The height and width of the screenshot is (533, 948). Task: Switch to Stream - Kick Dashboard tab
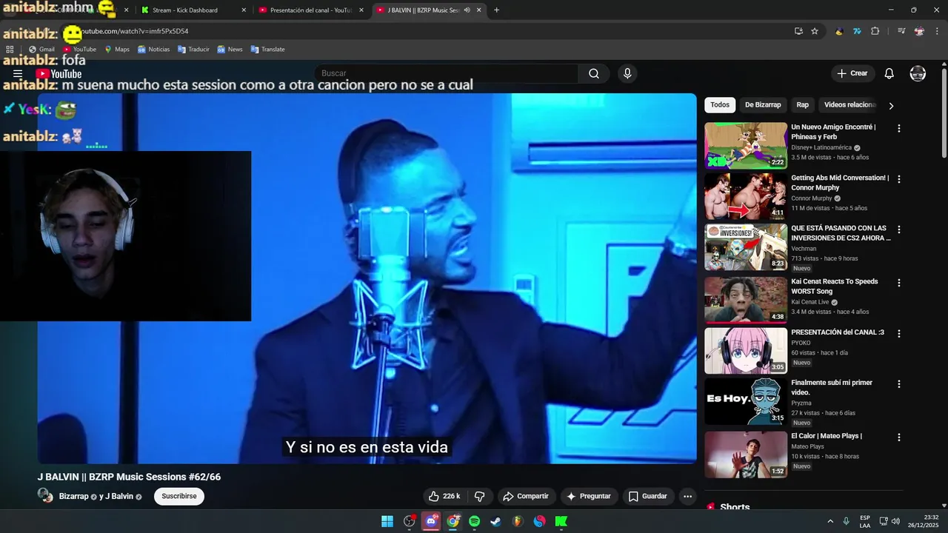point(194,10)
